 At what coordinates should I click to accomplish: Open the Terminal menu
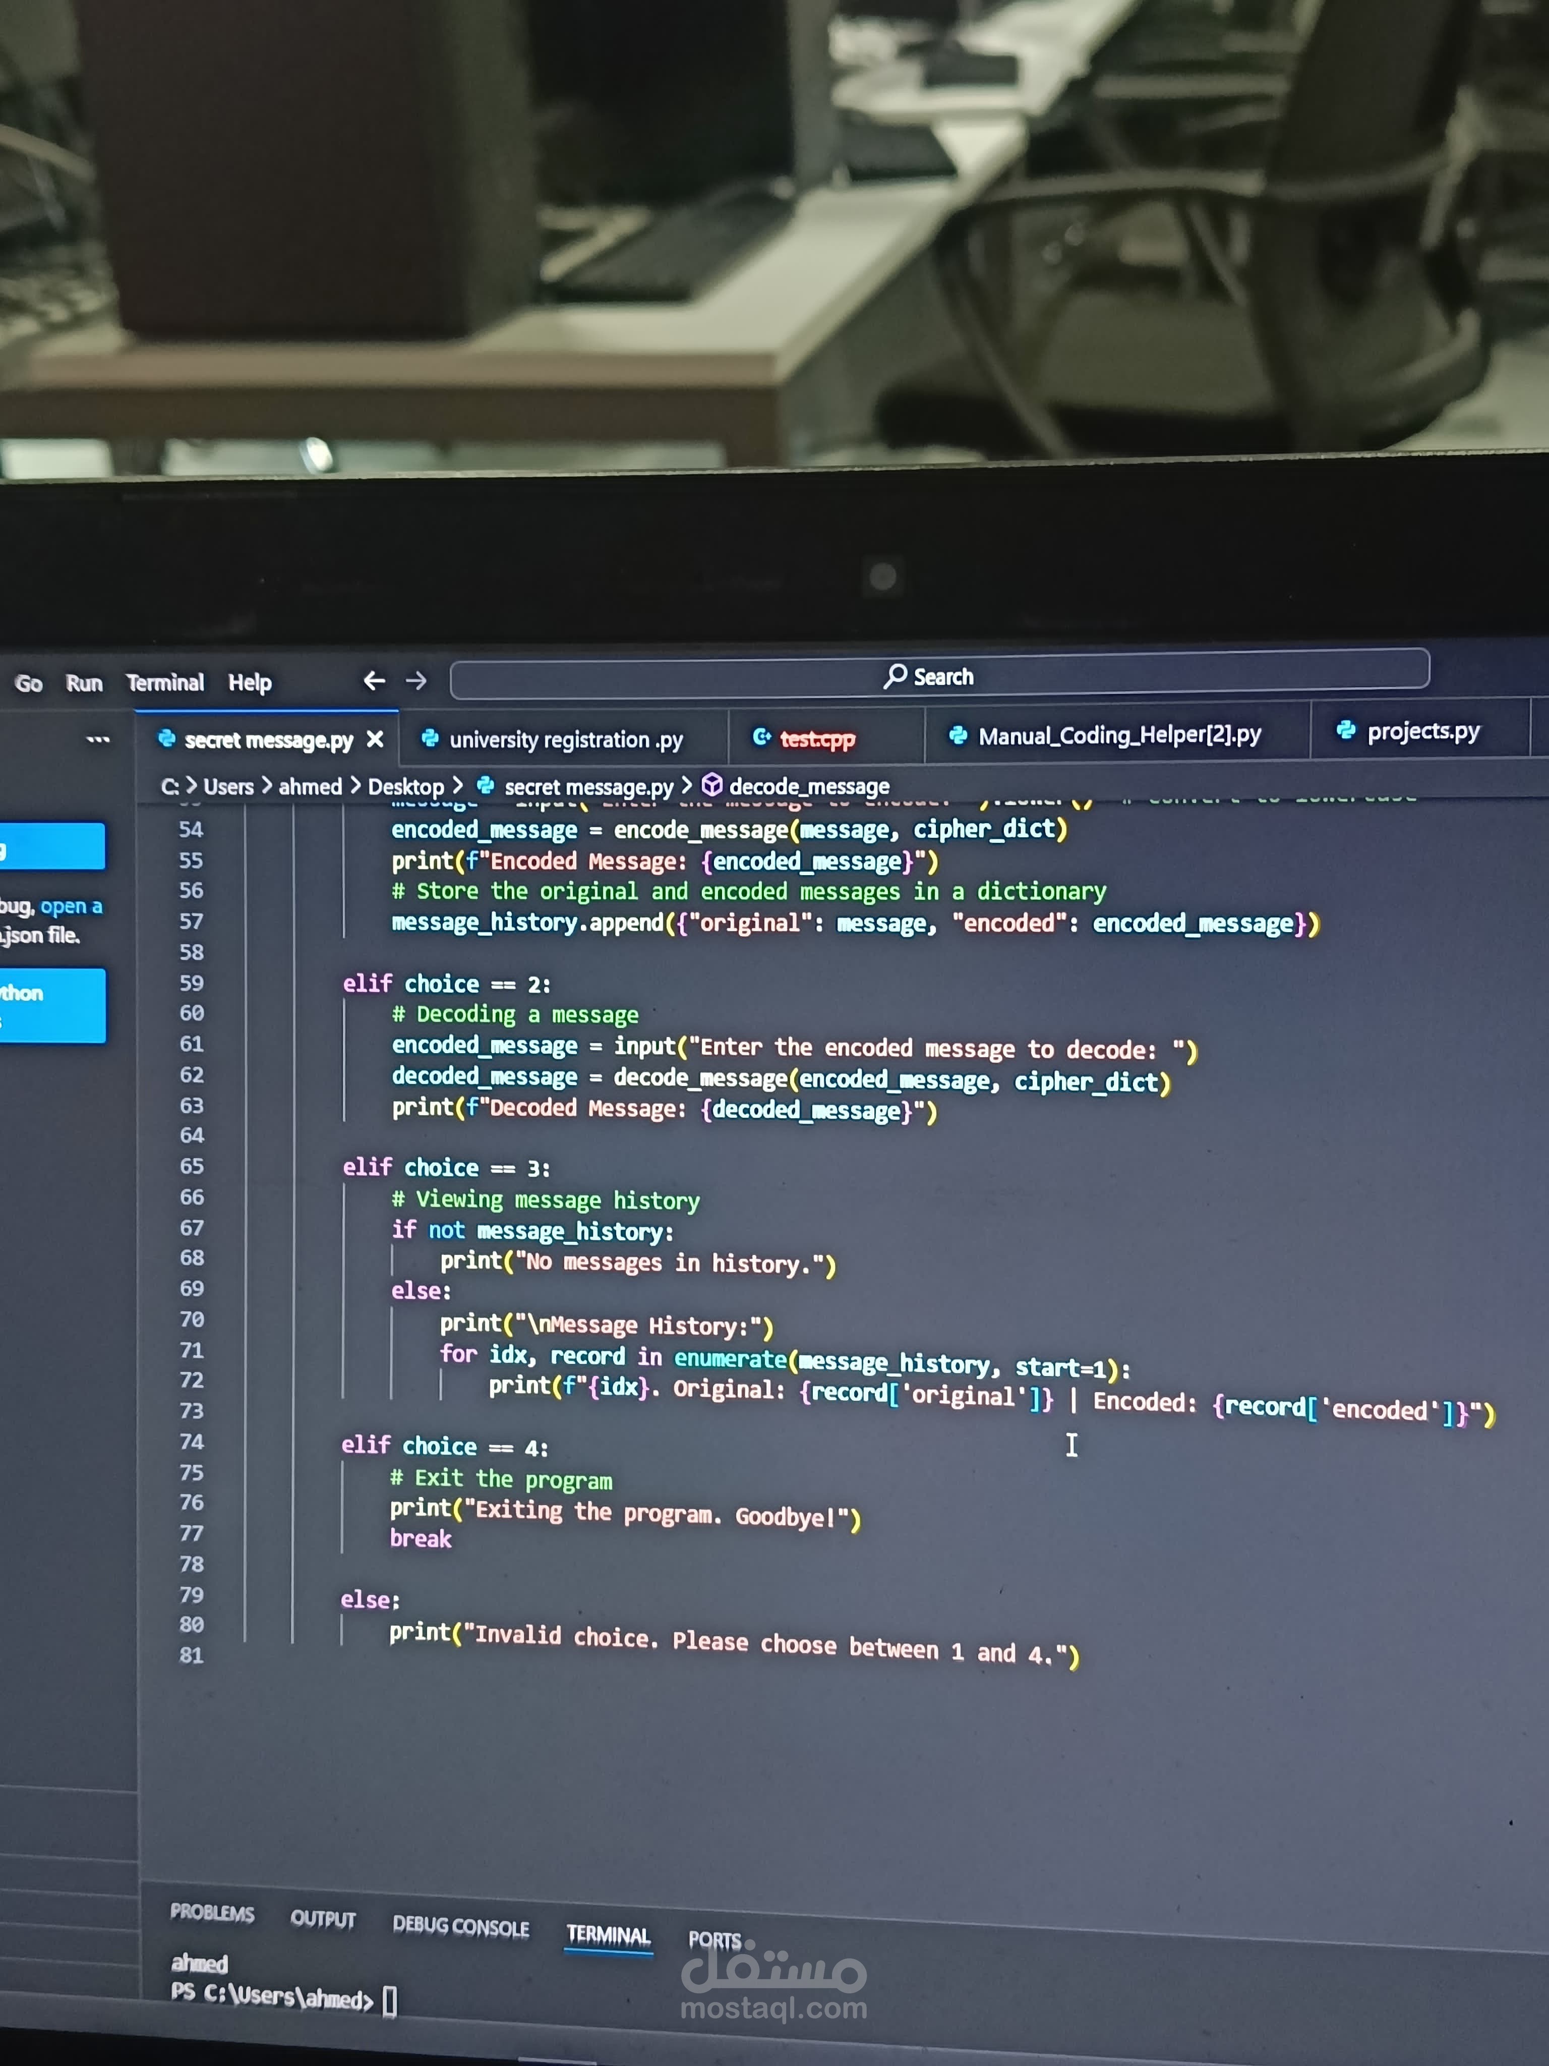[x=165, y=683]
